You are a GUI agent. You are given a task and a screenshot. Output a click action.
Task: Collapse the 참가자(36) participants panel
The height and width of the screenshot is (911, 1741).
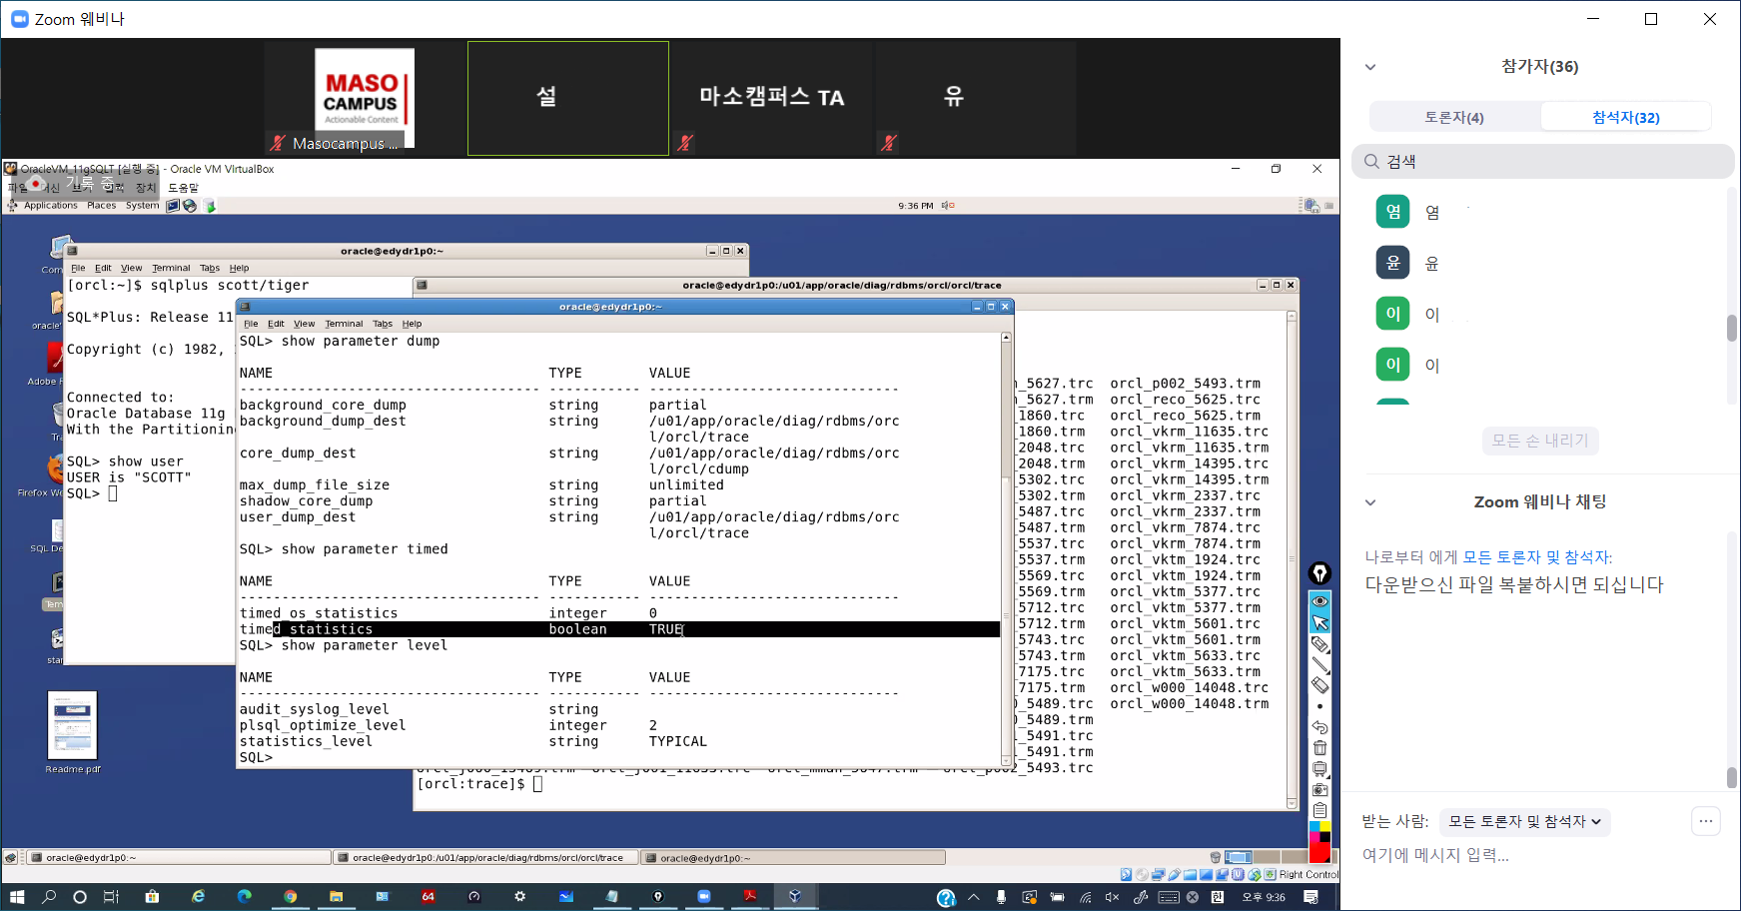point(1370,67)
